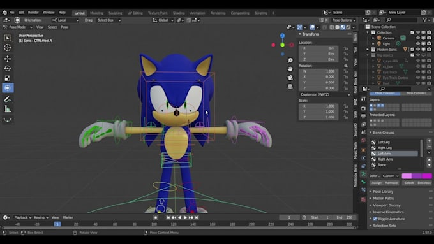Click first pink bone color swatch
Screen dimensions: 434x244
pos(407,176)
